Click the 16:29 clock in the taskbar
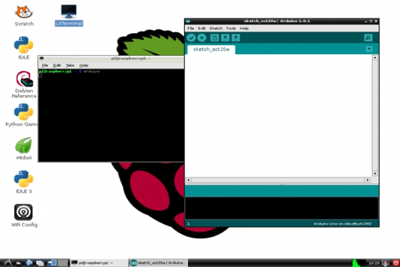This screenshot has height=267, width=400. (x=374, y=263)
